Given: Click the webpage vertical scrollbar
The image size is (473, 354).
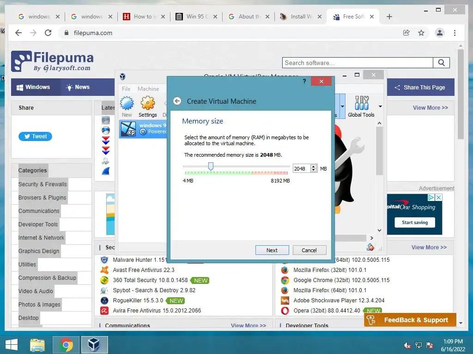Looking at the screenshot, I should pyautogui.click(x=461, y=93).
